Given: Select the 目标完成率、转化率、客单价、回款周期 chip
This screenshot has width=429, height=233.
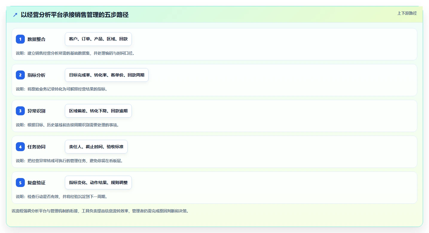Looking at the screenshot, I should click(x=107, y=75).
